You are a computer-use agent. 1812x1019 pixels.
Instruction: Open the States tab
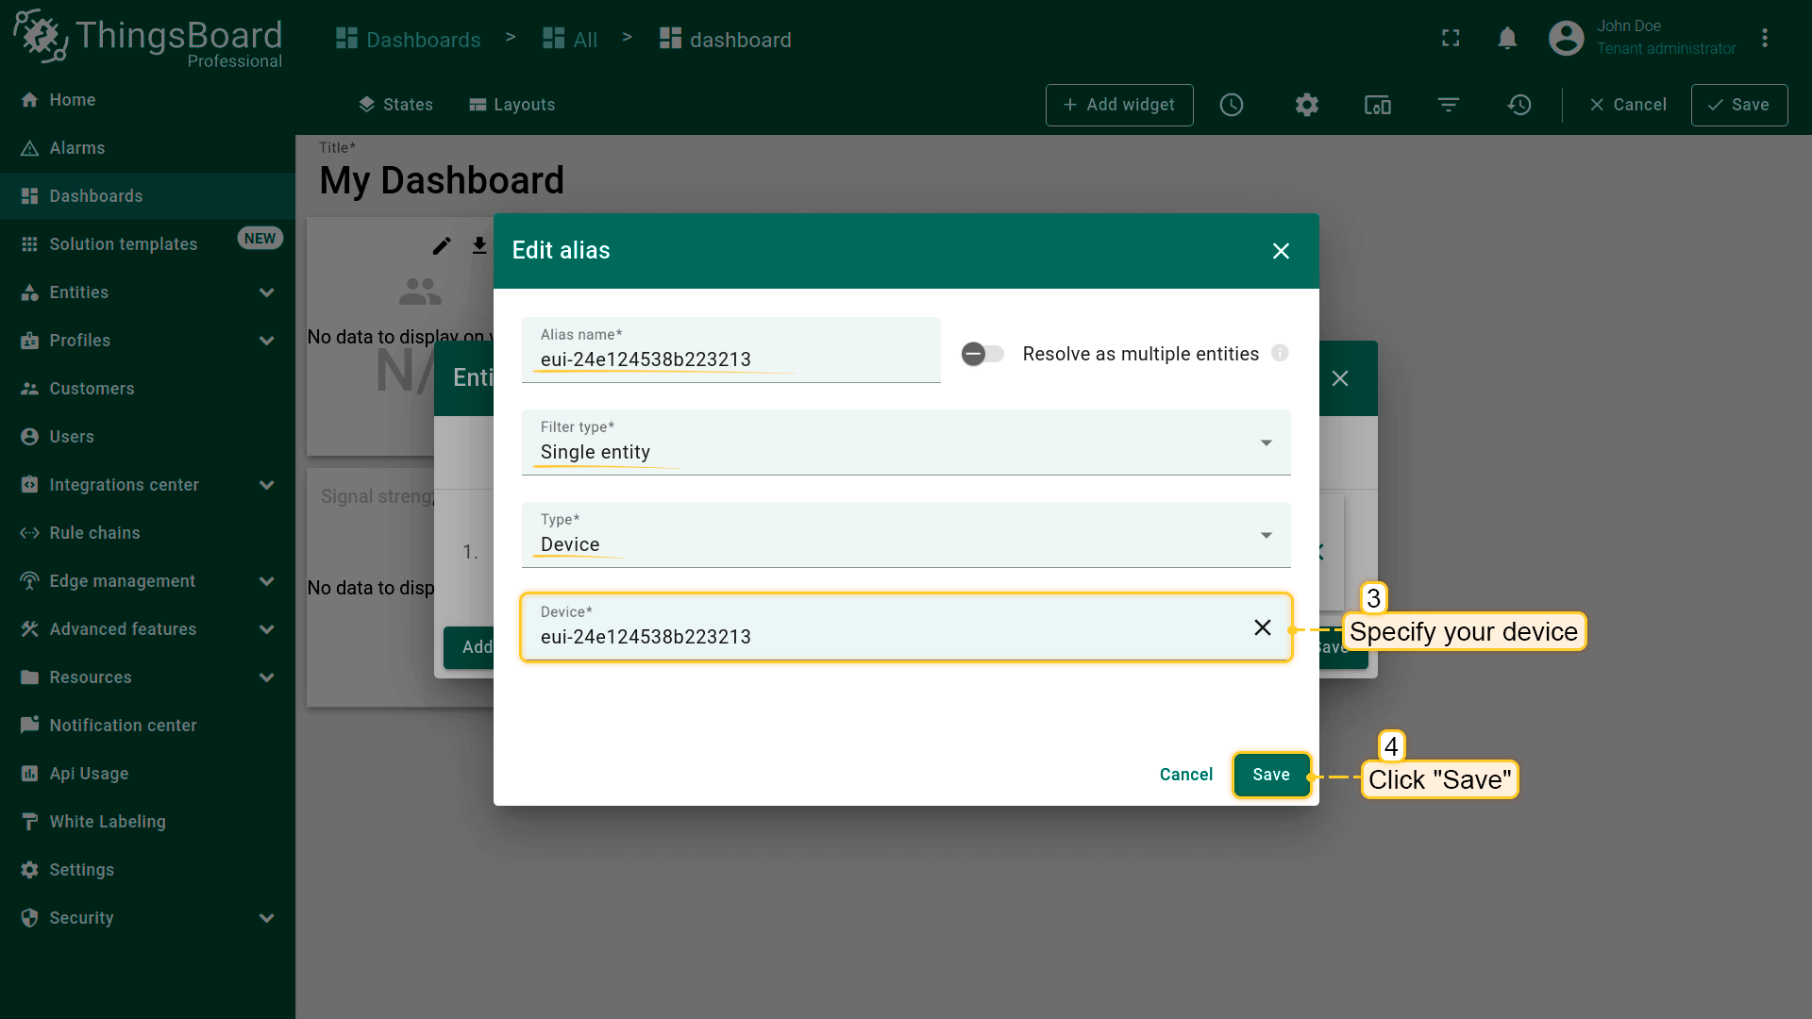pyautogui.click(x=395, y=105)
